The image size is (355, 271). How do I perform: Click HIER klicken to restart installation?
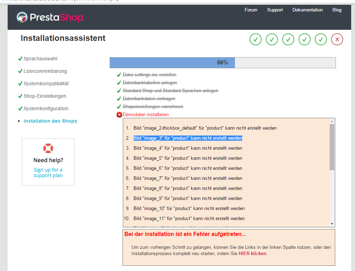[252, 253]
